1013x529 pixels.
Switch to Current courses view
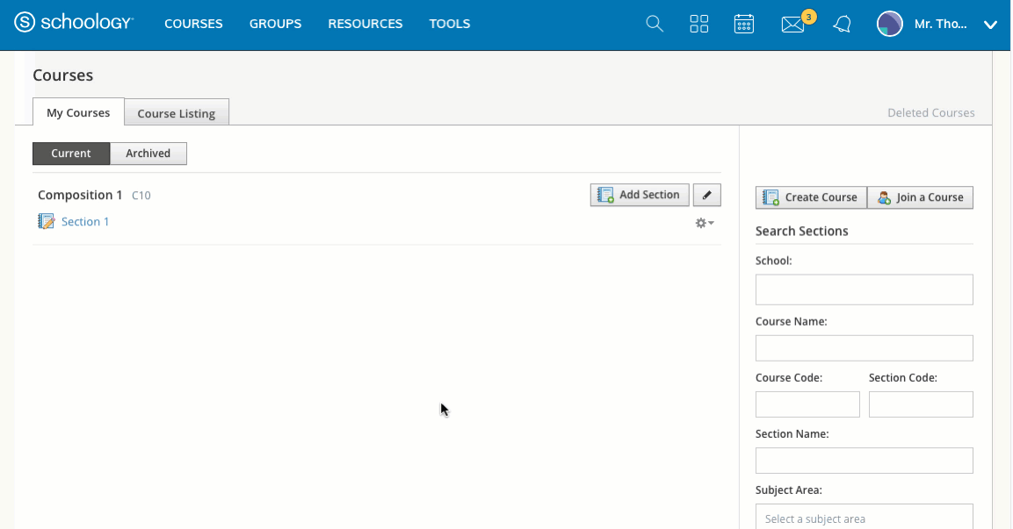[x=71, y=154]
